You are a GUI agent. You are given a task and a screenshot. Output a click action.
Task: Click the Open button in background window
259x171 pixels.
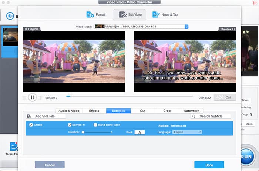click(249, 124)
